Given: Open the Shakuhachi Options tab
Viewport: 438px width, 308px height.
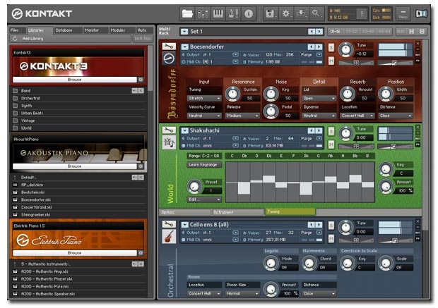Looking at the screenshot, I should 185,212.
